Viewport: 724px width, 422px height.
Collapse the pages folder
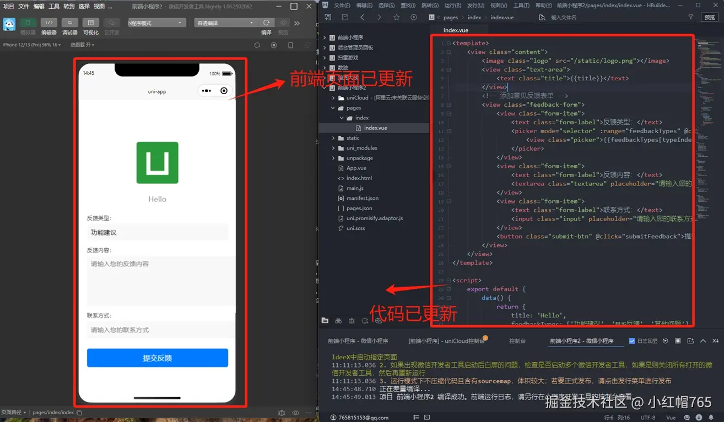pos(333,108)
